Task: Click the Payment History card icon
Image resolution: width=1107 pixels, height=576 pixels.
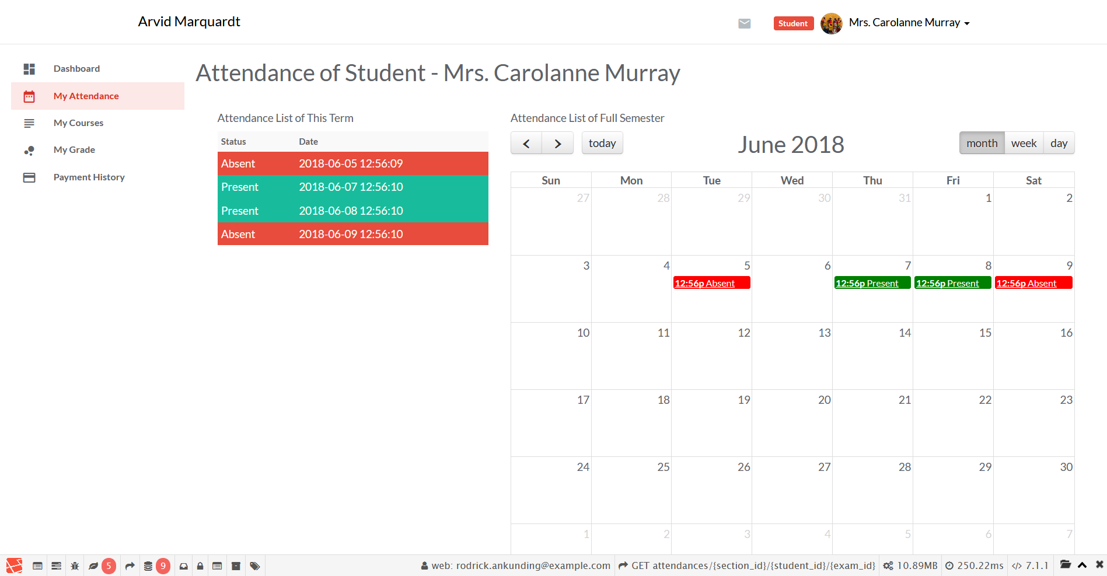Action: point(29,177)
